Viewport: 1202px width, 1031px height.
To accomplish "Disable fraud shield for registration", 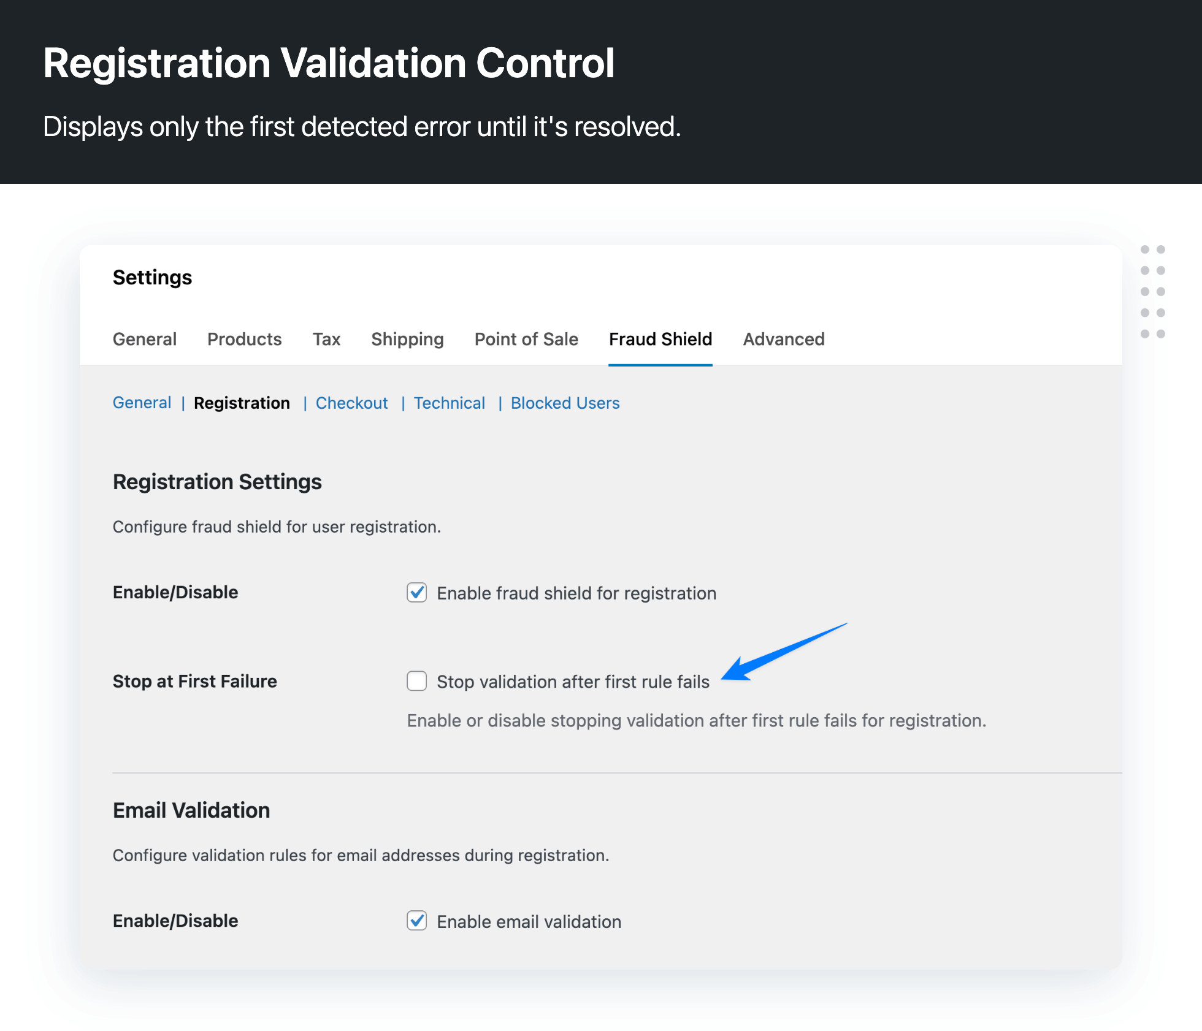I will tap(416, 593).
